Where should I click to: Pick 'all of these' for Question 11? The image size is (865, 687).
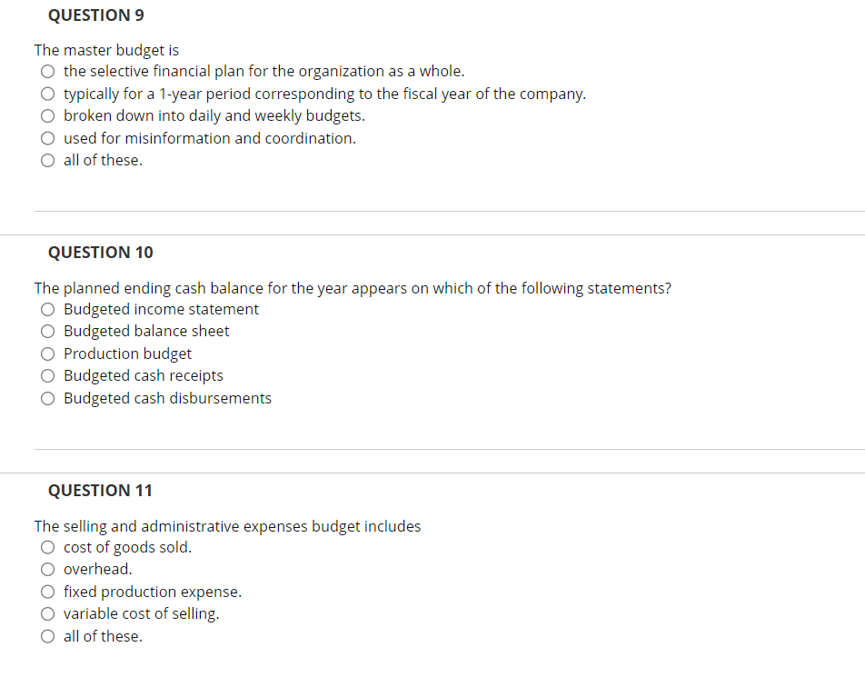tap(47, 636)
